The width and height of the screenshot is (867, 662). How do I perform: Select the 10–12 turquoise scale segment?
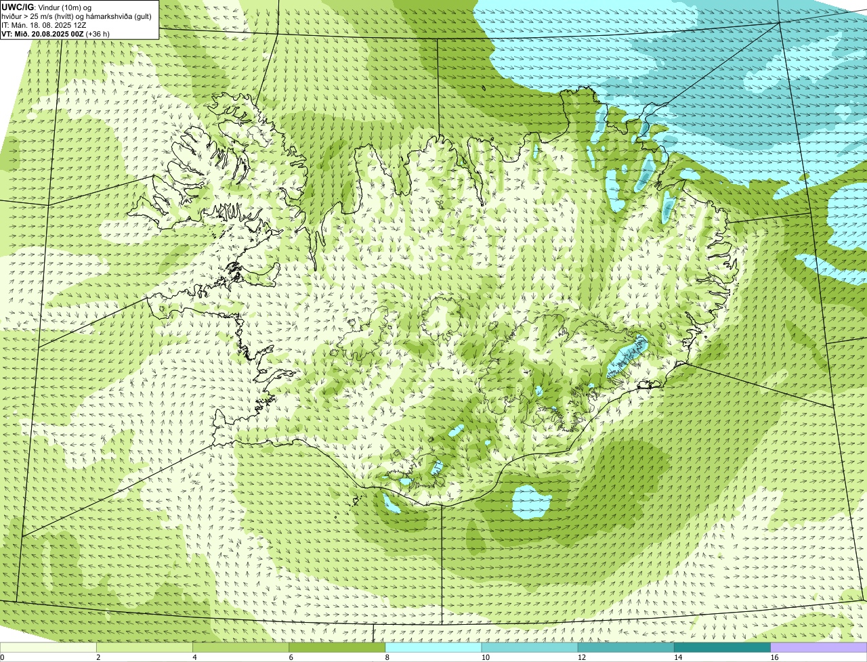click(x=530, y=648)
